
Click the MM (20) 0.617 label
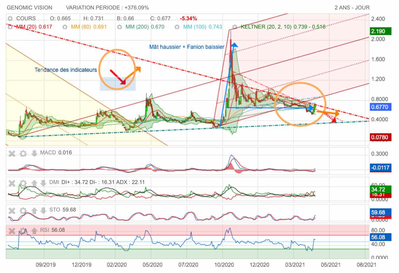[x=34, y=27]
